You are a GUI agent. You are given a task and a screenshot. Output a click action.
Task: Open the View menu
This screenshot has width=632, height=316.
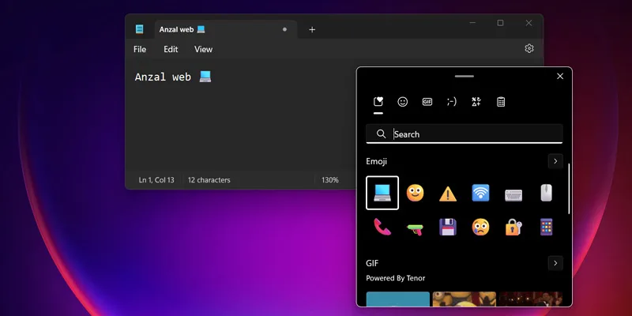(203, 49)
